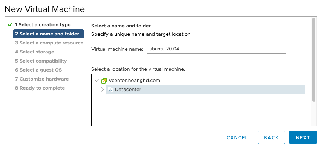Screen dimensions: 320x148
Task: Click the CANCEL button
Action: click(237, 137)
